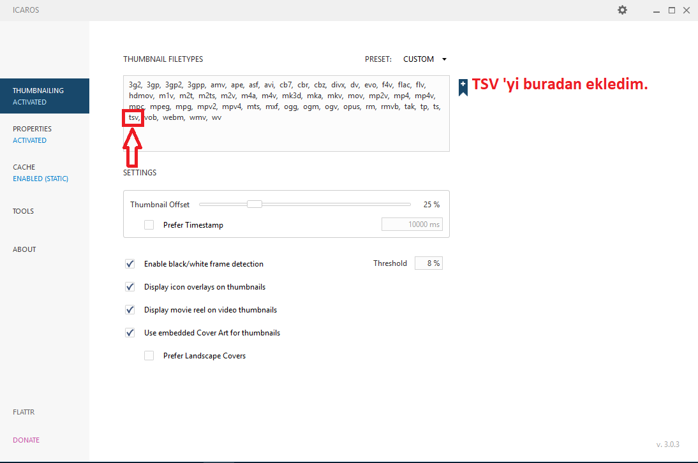Screen dimensions: 698x463
Task: Toggle Display icon overlays on thumbnails
Action: click(130, 287)
